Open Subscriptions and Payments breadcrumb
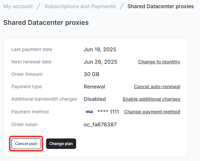Image resolution: width=200 pixels, height=161 pixels. [80, 6]
